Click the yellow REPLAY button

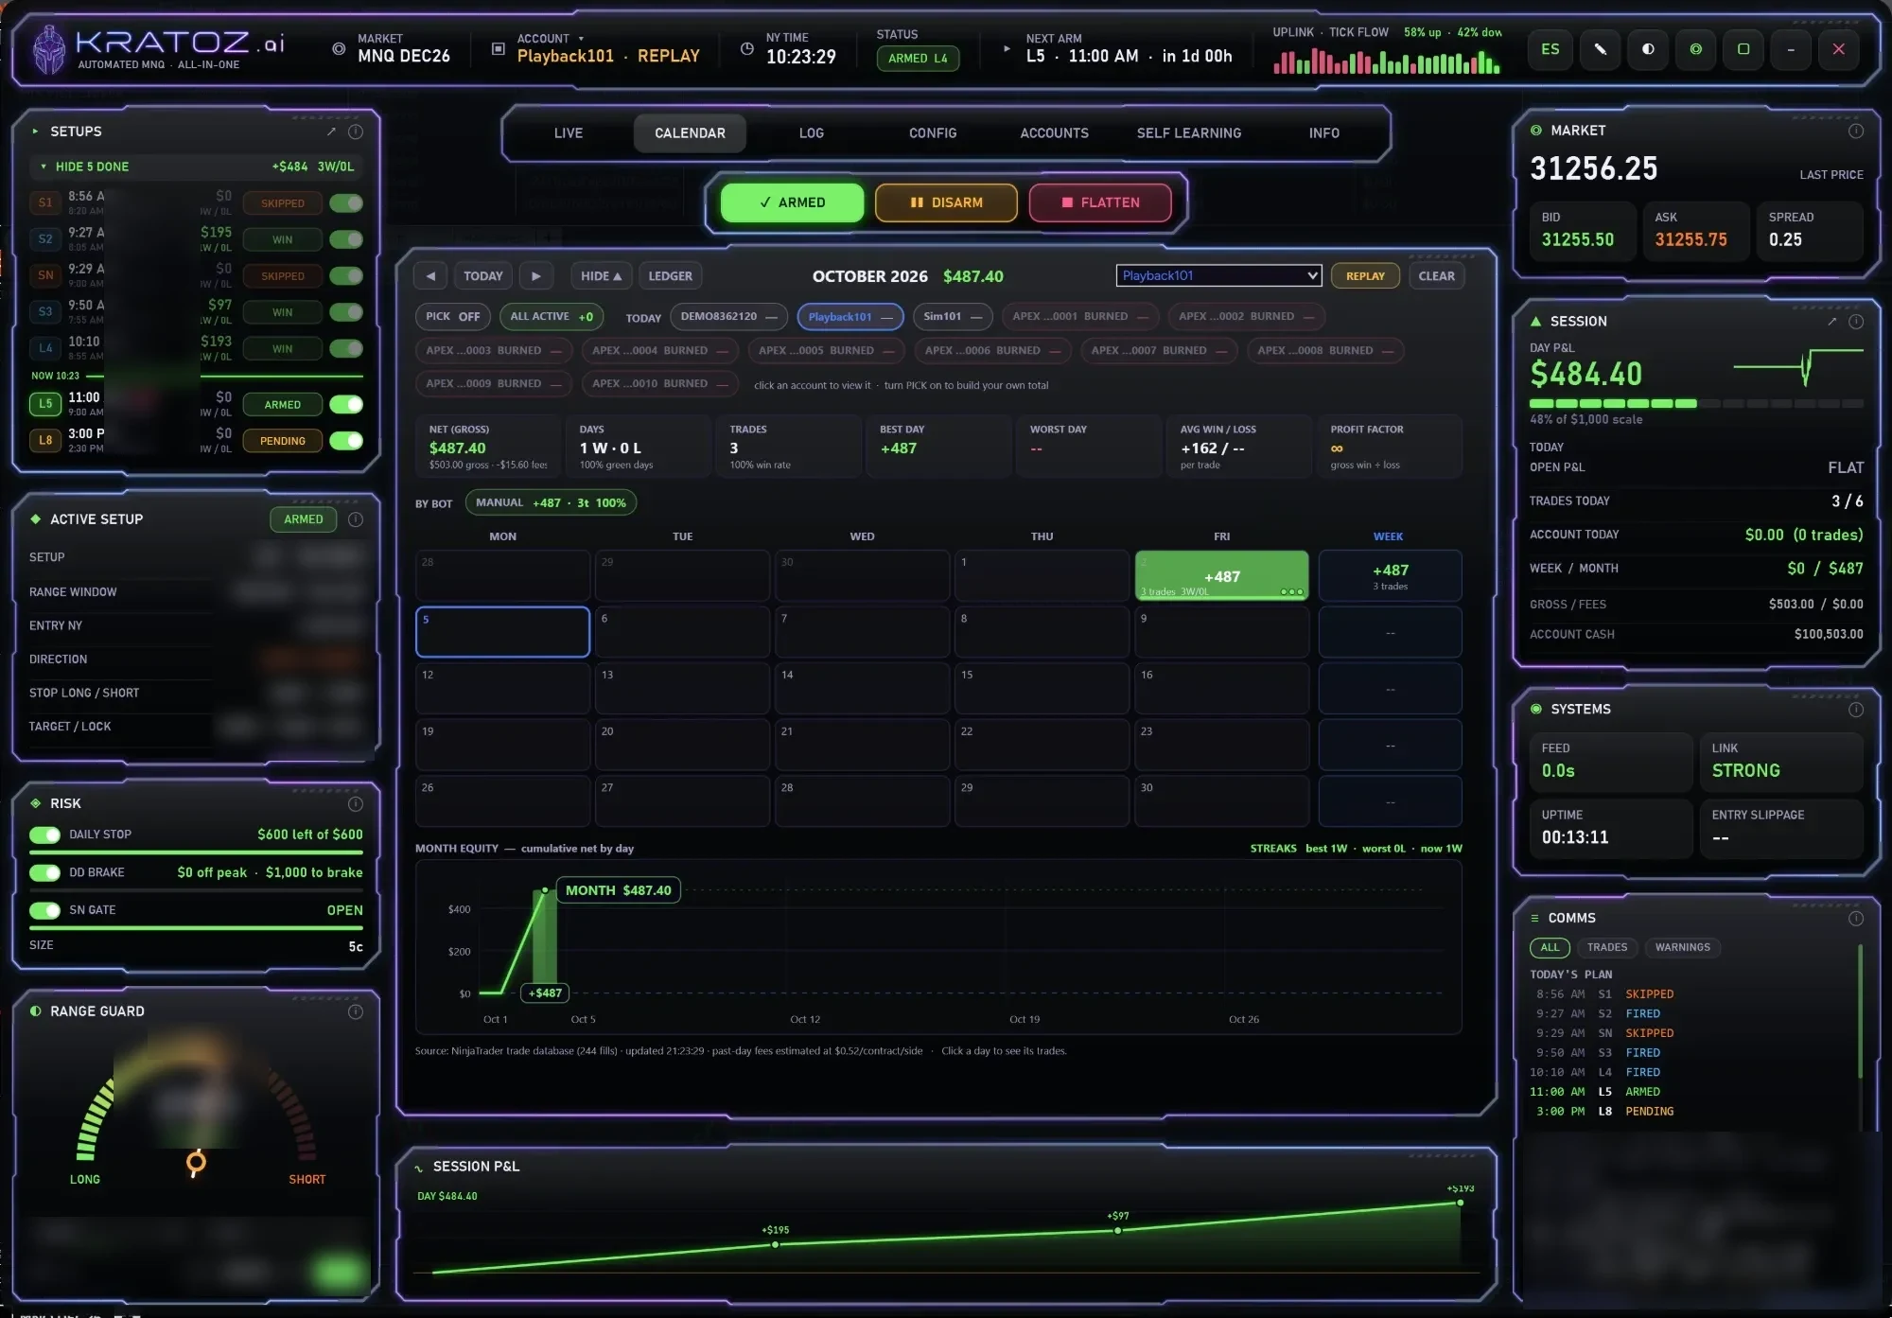point(1365,276)
